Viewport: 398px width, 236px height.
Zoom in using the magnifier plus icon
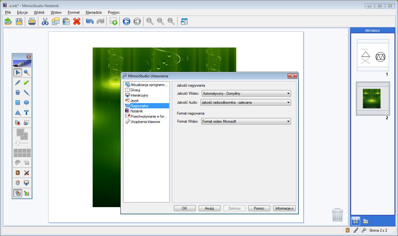click(x=150, y=21)
